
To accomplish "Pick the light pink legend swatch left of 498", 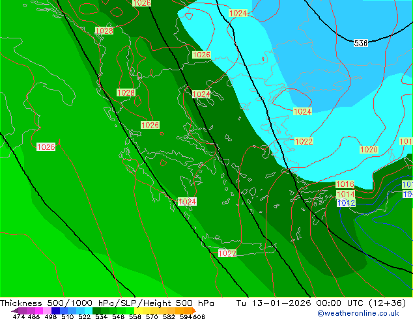I will pos(47,311).
